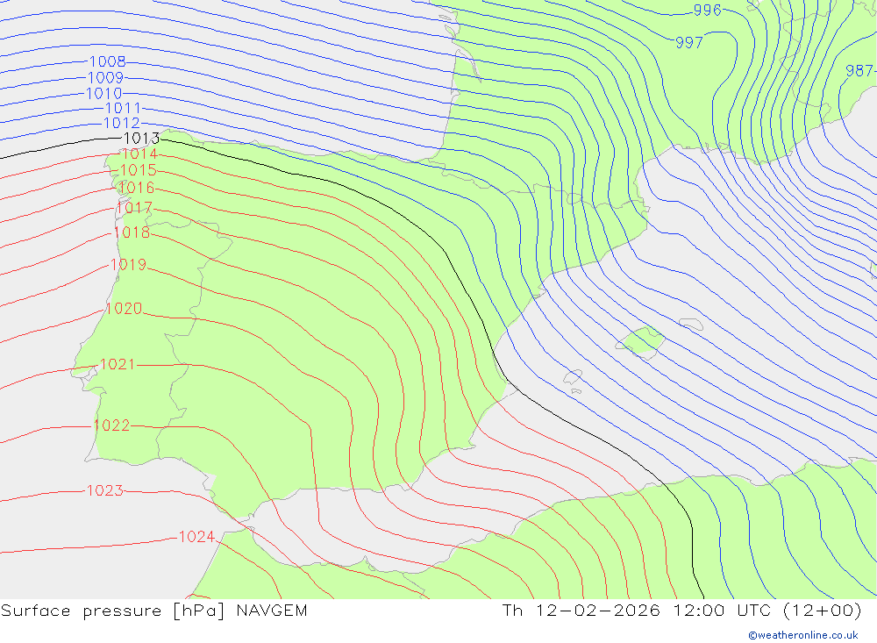The width and height of the screenshot is (877, 643).
Task: Open the weatheronline.co.uk credit link
Action: click(803, 635)
